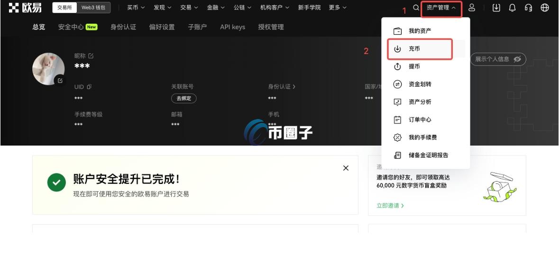Open the customer support headset icon
Screen dimensions: 559x265
pyautogui.click(x=529, y=8)
